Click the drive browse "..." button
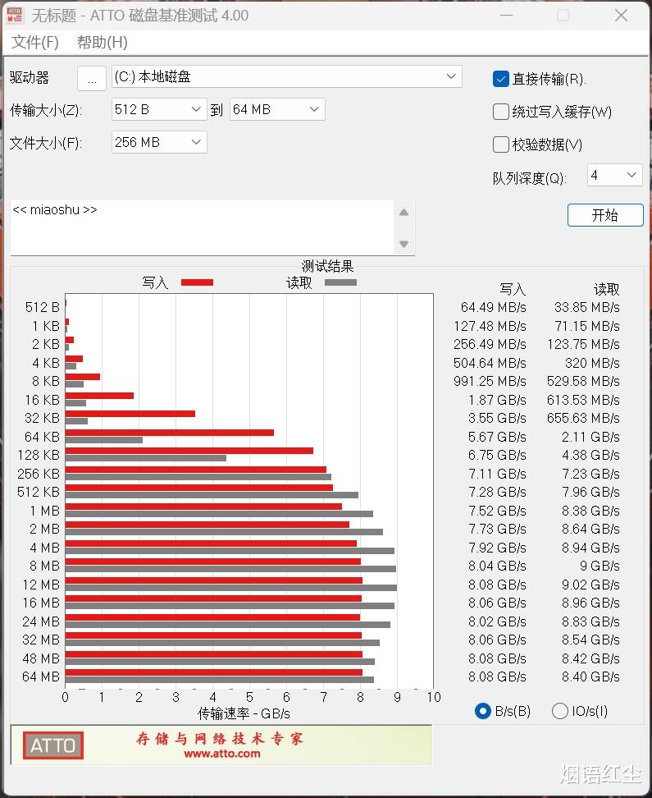Screen dimensions: 652x798 pyautogui.click(x=92, y=78)
